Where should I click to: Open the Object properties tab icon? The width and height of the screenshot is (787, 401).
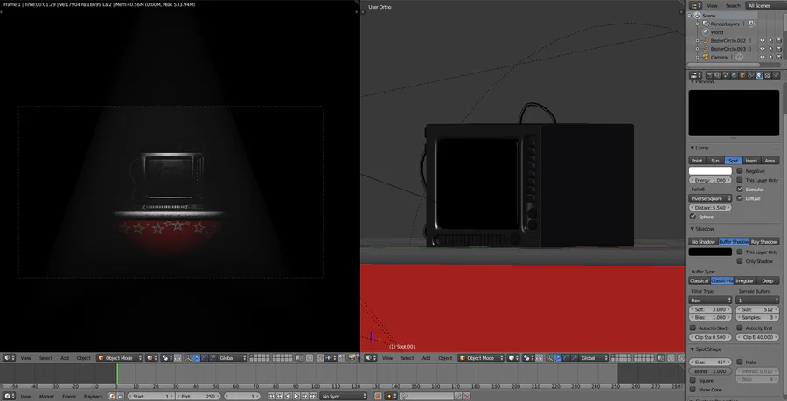pyautogui.click(x=742, y=75)
